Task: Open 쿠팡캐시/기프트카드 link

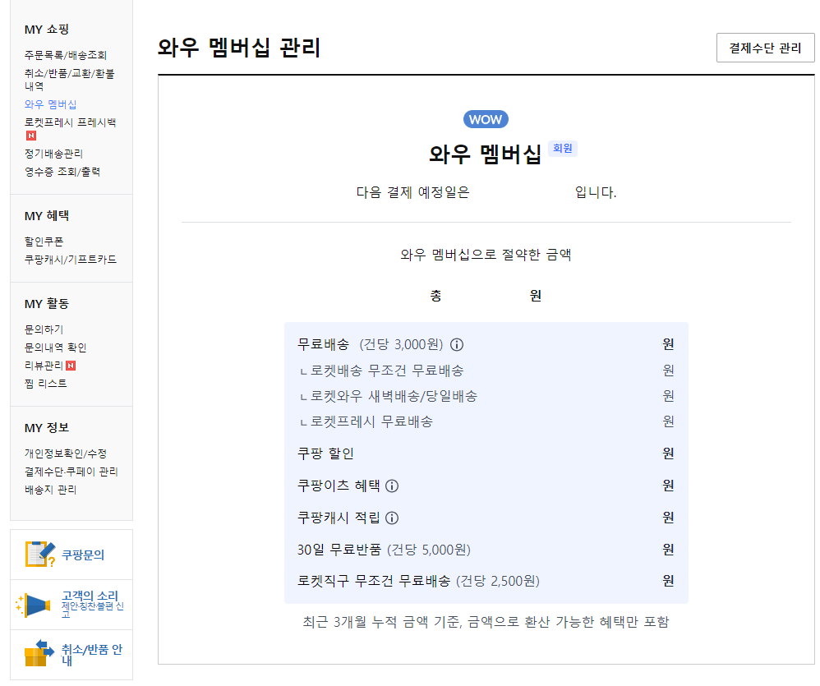Action: [x=71, y=260]
